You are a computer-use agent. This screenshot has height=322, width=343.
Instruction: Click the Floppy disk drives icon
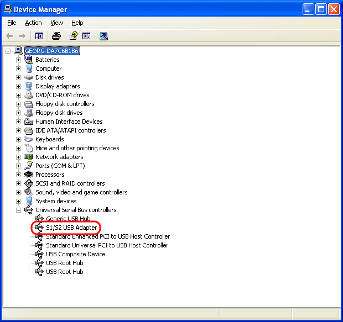(29, 113)
